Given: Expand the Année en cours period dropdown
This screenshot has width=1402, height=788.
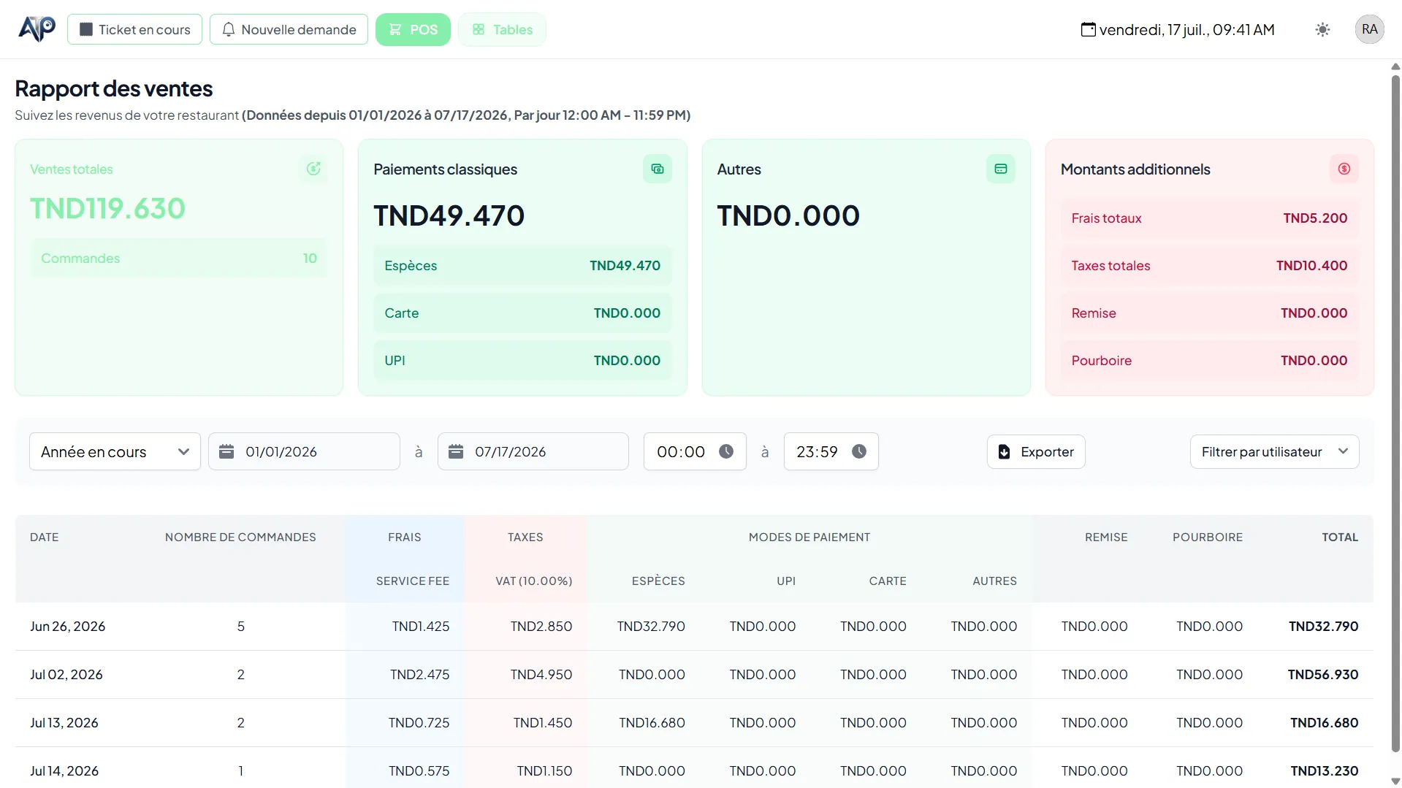Looking at the screenshot, I should point(115,451).
